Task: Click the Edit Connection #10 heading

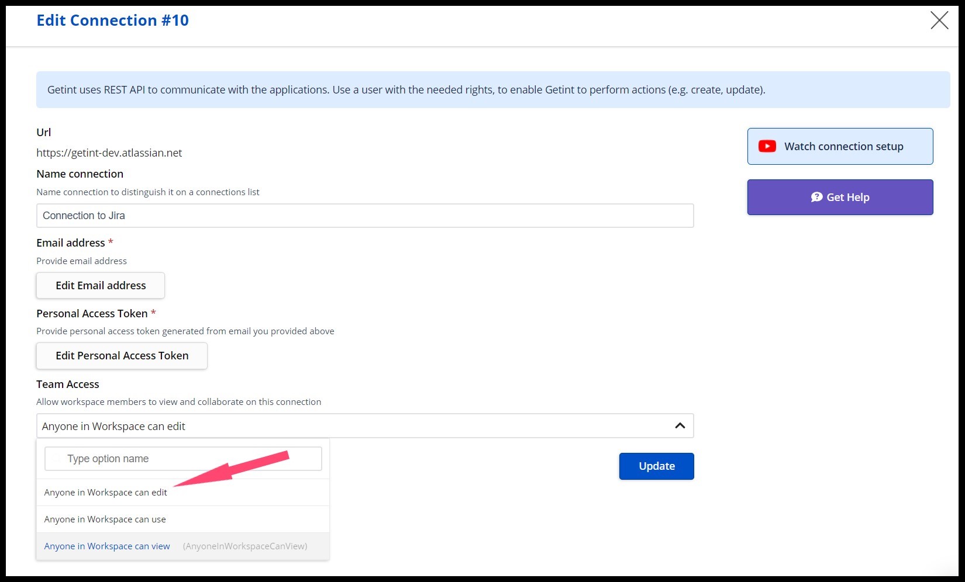Action: (x=113, y=20)
